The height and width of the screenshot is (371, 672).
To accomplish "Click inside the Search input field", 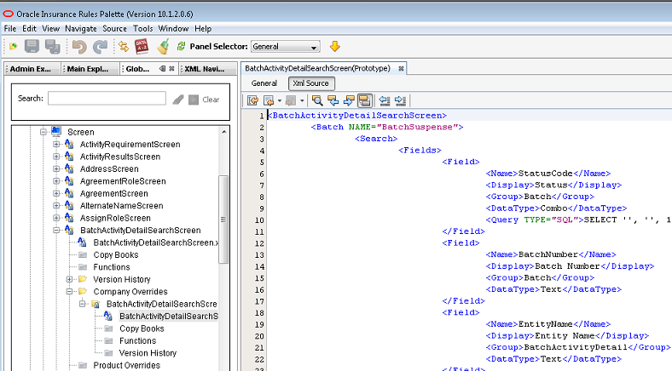I will point(107,99).
